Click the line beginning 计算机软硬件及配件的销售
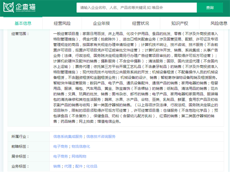 (x=135, y=61)
